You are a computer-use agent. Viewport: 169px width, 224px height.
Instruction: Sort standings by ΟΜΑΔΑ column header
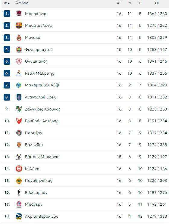[22, 3]
